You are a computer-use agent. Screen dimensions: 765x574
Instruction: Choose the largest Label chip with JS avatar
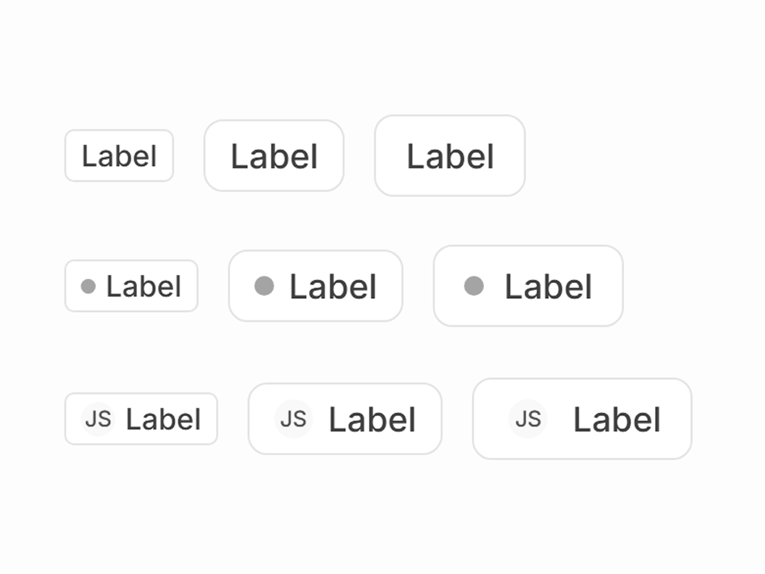[x=582, y=419]
